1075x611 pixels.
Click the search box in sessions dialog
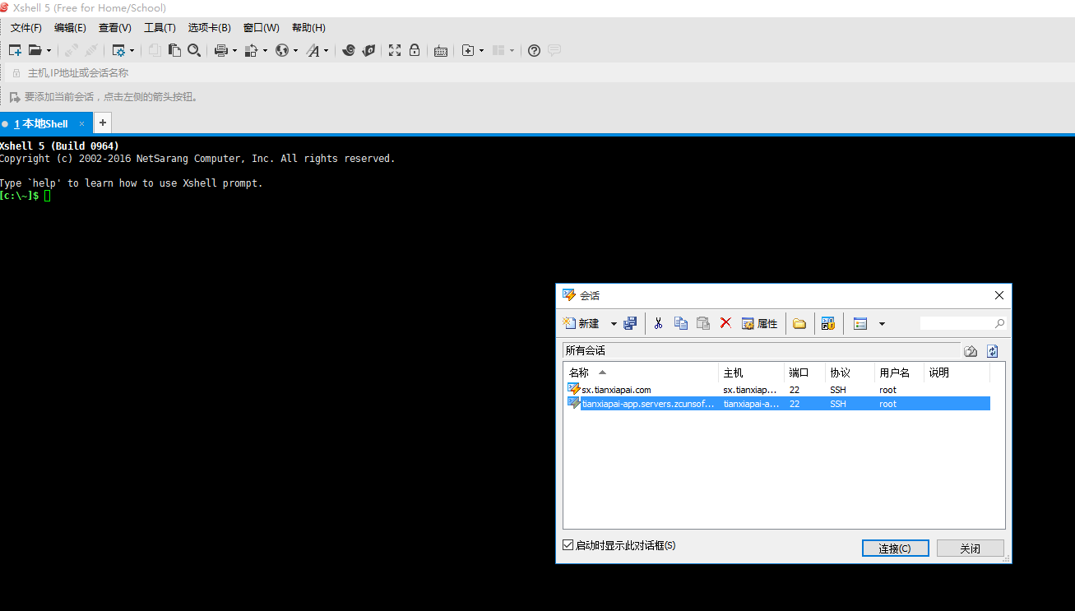tap(962, 324)
